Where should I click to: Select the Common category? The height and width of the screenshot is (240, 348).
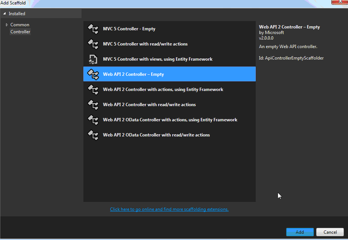(x=20, y=25)
